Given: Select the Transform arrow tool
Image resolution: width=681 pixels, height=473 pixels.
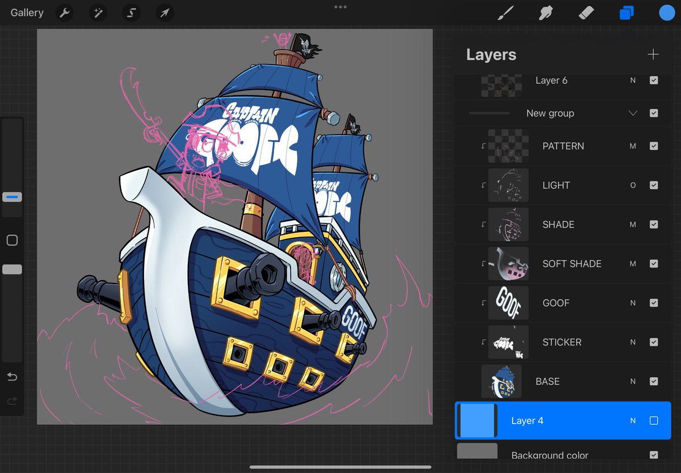Looking at the screenshot, I should (x=164, y=12).
